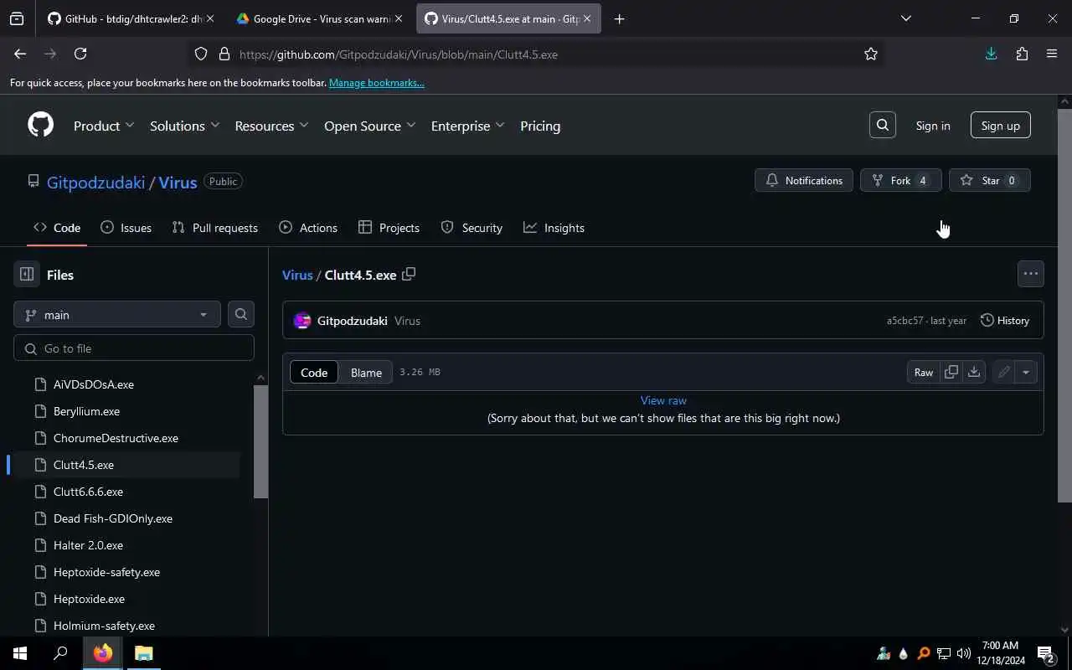Click the browser address bar URL
The width and height of the screenshot is (1072, 670).
coord(399,54)
